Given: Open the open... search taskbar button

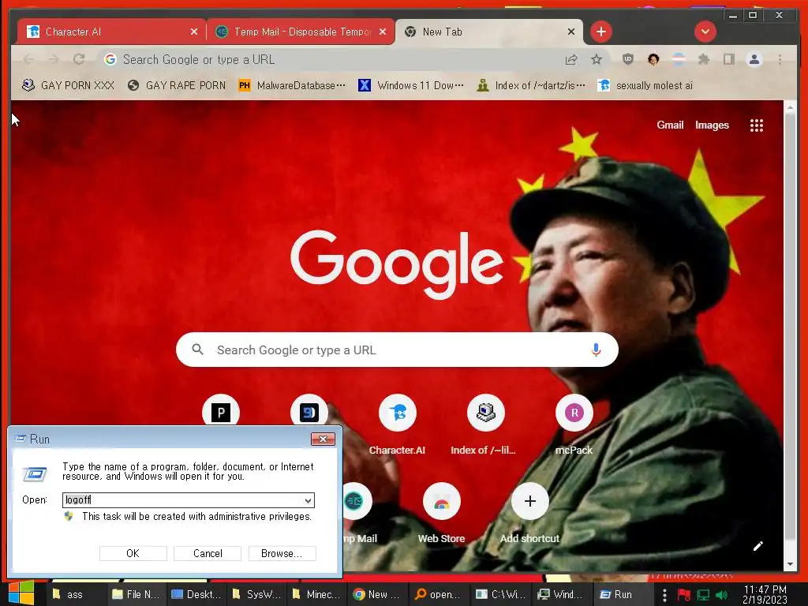Looking at the screenshot, I should click(439, 595).
